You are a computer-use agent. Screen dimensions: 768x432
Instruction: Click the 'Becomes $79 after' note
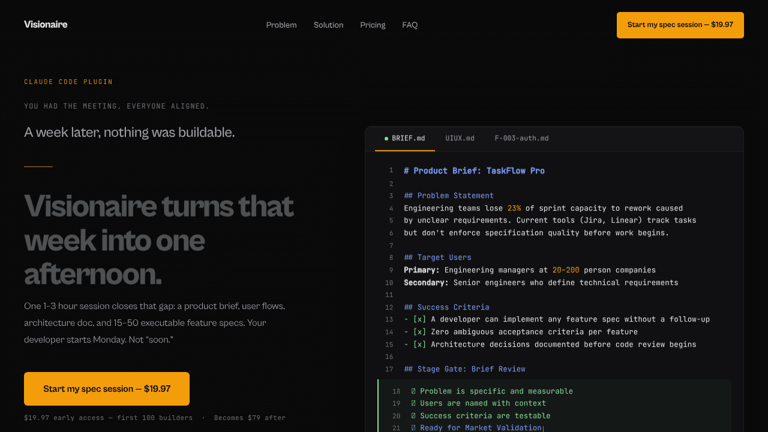pos(250,418)
